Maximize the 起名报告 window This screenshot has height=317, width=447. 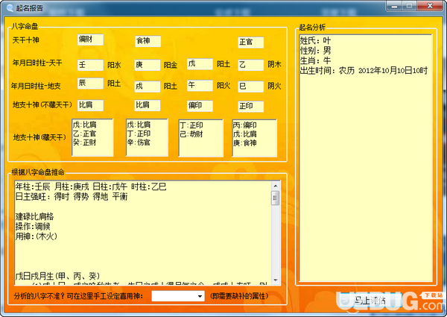pyautogui.click(x=409, y=6)
